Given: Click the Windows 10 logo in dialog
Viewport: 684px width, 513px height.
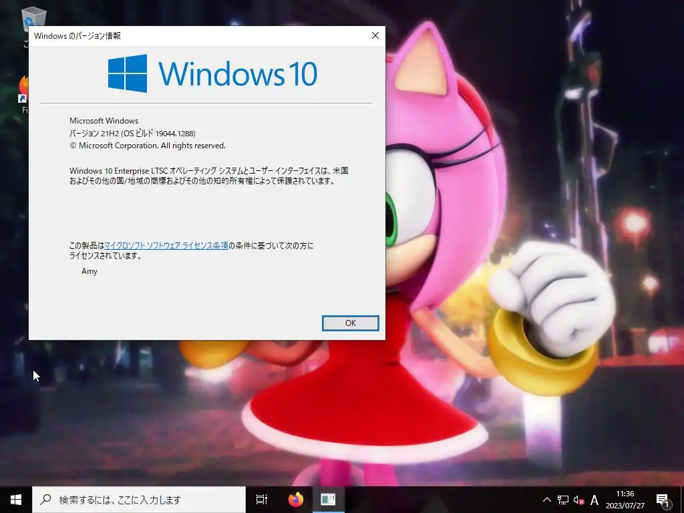Looking at the screenshot, I should coord(212,73).
